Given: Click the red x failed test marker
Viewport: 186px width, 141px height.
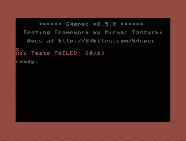Looking at the screenshot, I should tap(17, 49).
